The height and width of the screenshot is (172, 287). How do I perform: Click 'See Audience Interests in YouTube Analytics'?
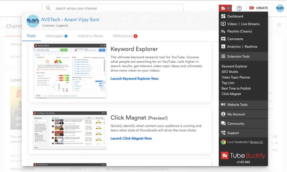coord(137,169)
